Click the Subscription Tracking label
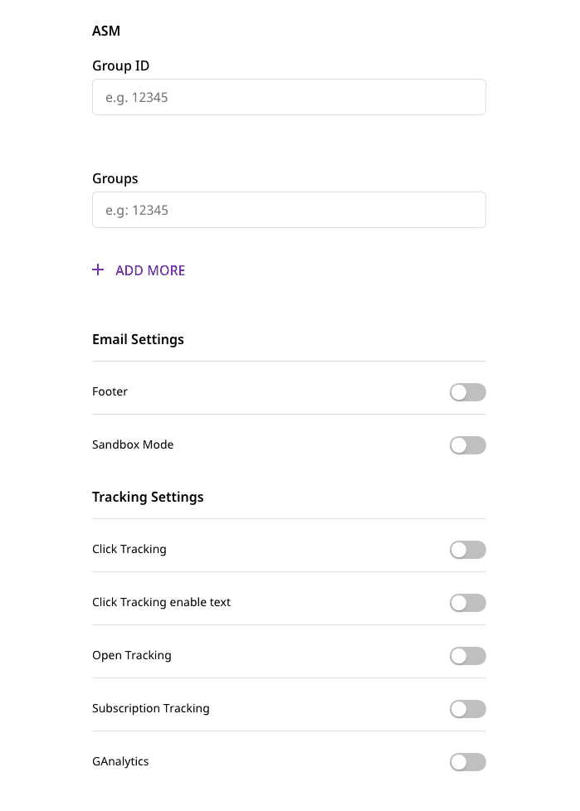The image size is (580, 811). (150, 707)
